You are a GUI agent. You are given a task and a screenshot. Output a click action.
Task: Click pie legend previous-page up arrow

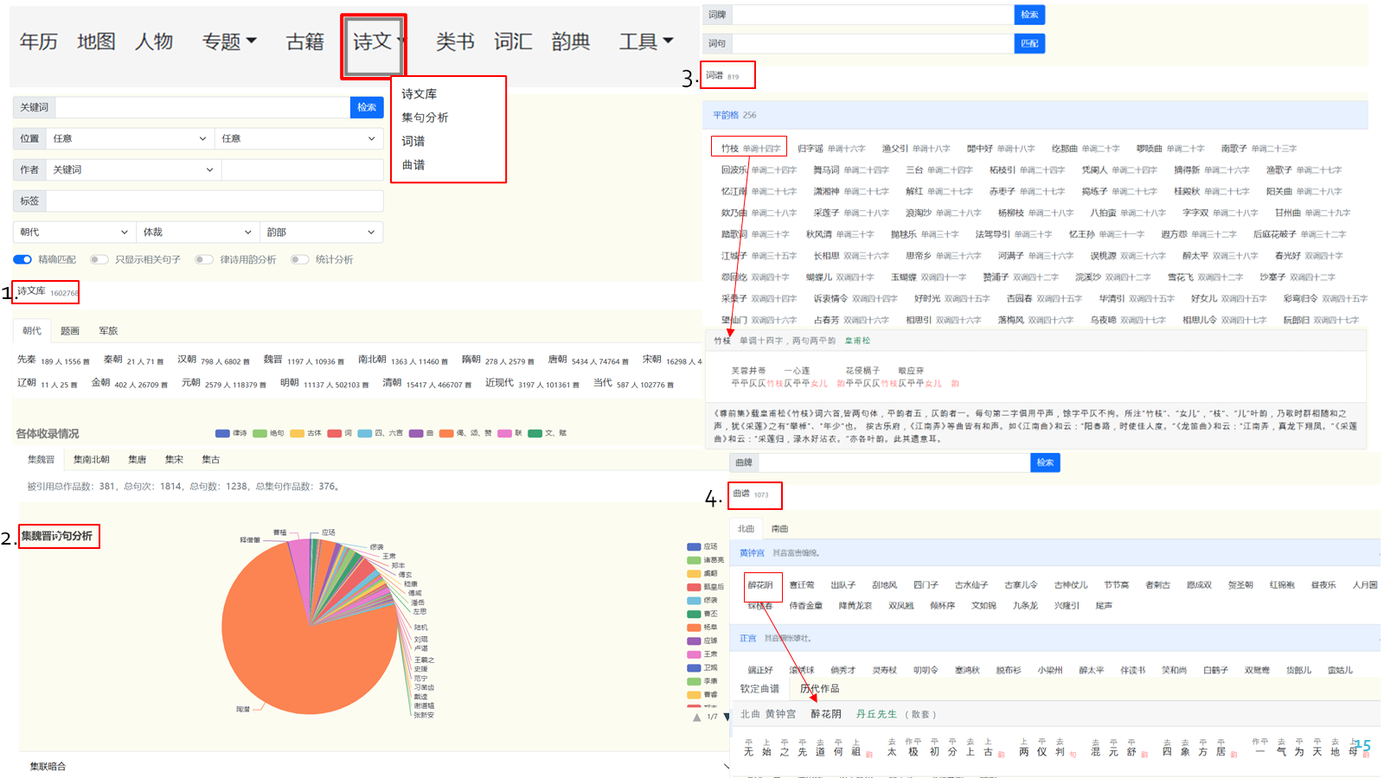point(697,717)
